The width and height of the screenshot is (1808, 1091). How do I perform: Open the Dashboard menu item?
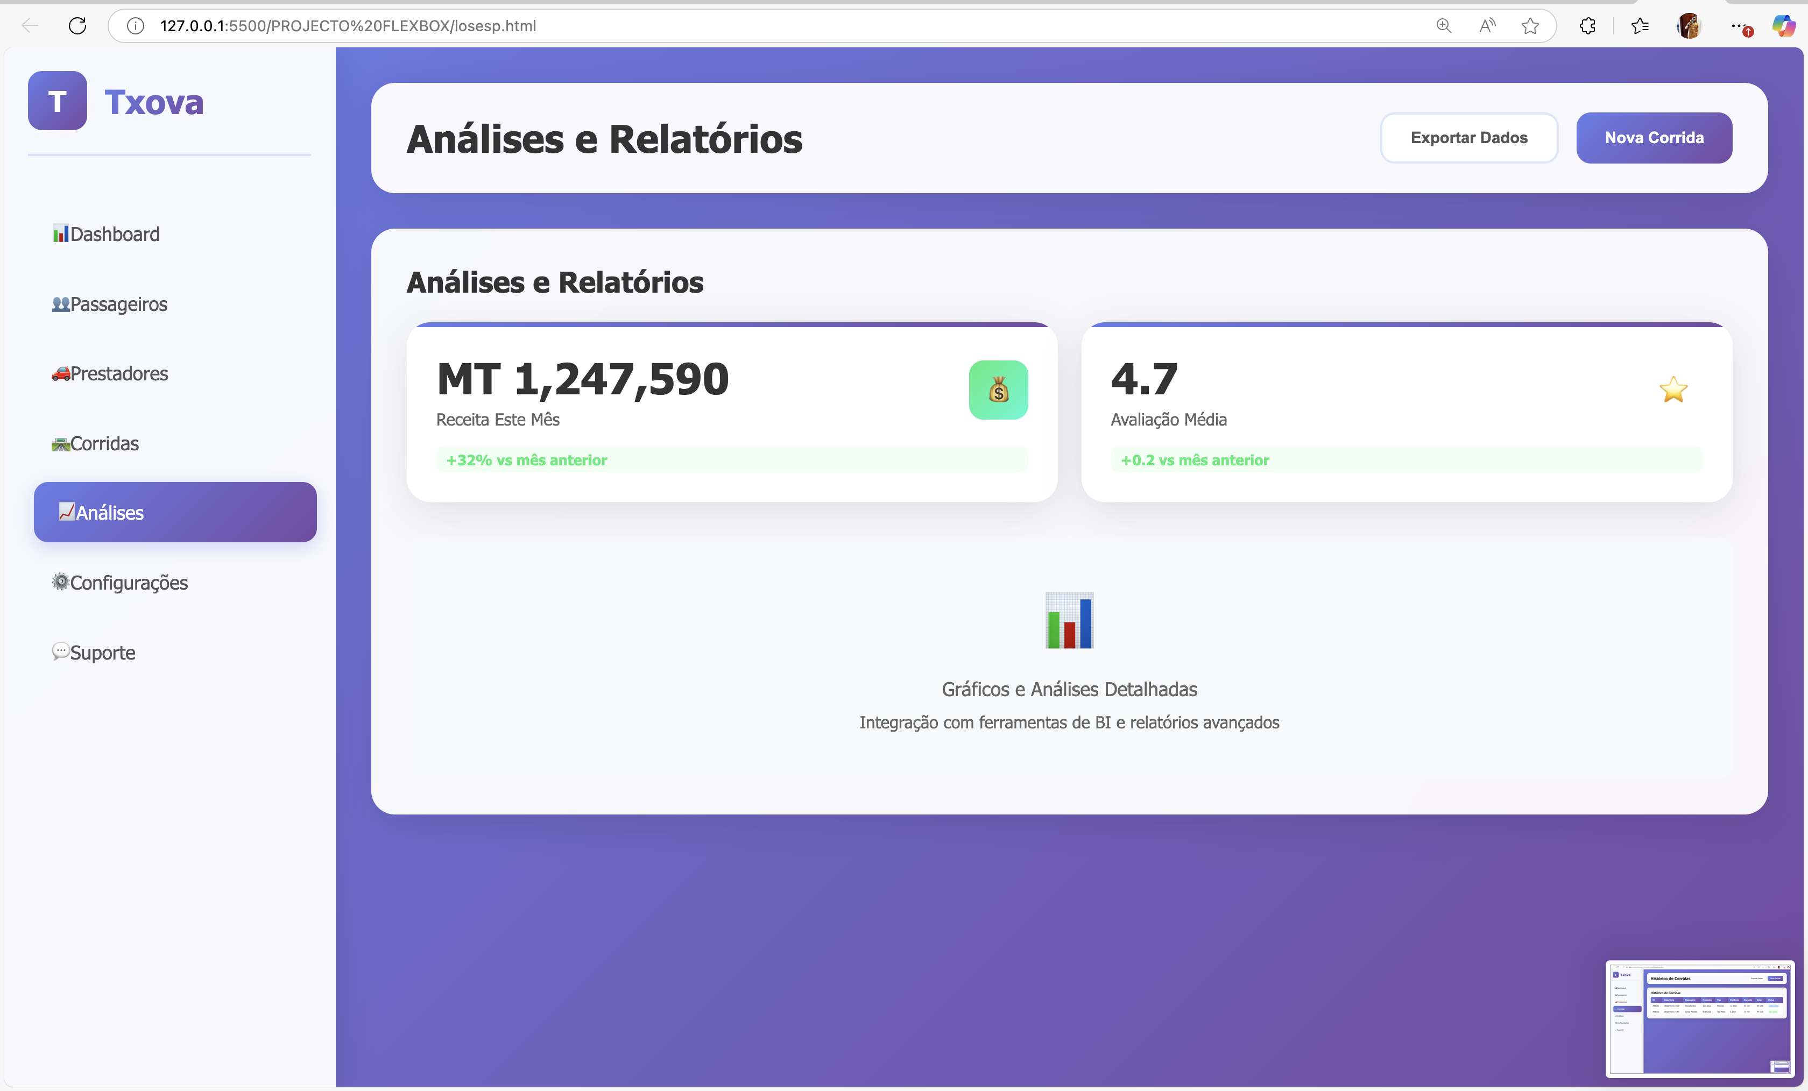point(115,234)
